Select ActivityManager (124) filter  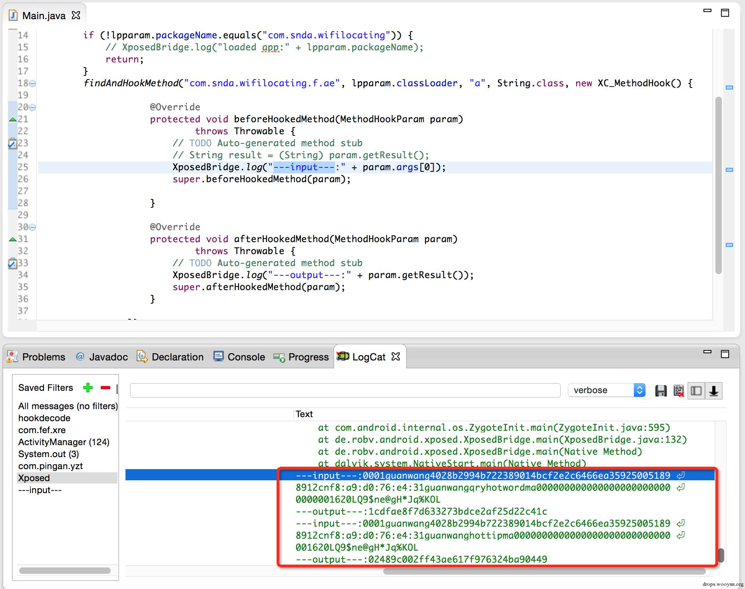pos(64,442)
